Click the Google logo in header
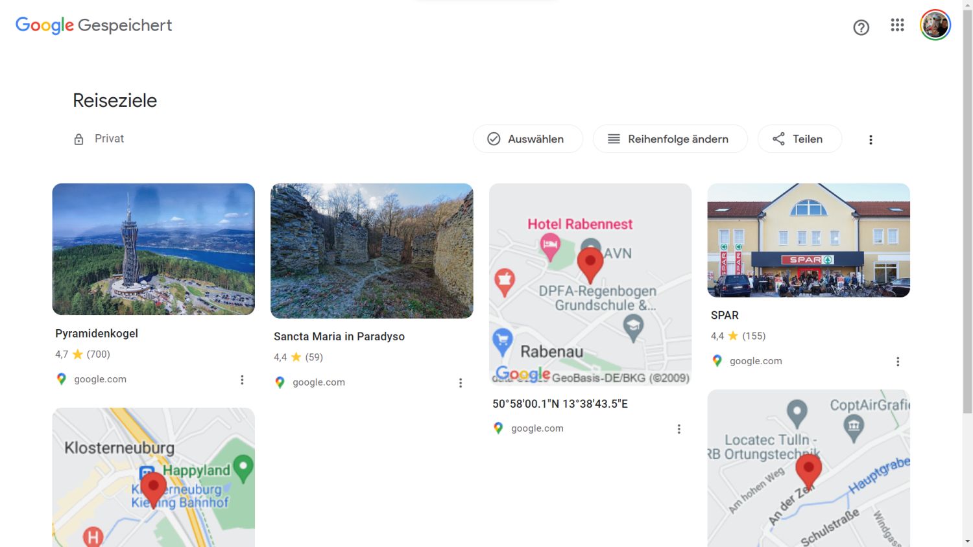 44,25
